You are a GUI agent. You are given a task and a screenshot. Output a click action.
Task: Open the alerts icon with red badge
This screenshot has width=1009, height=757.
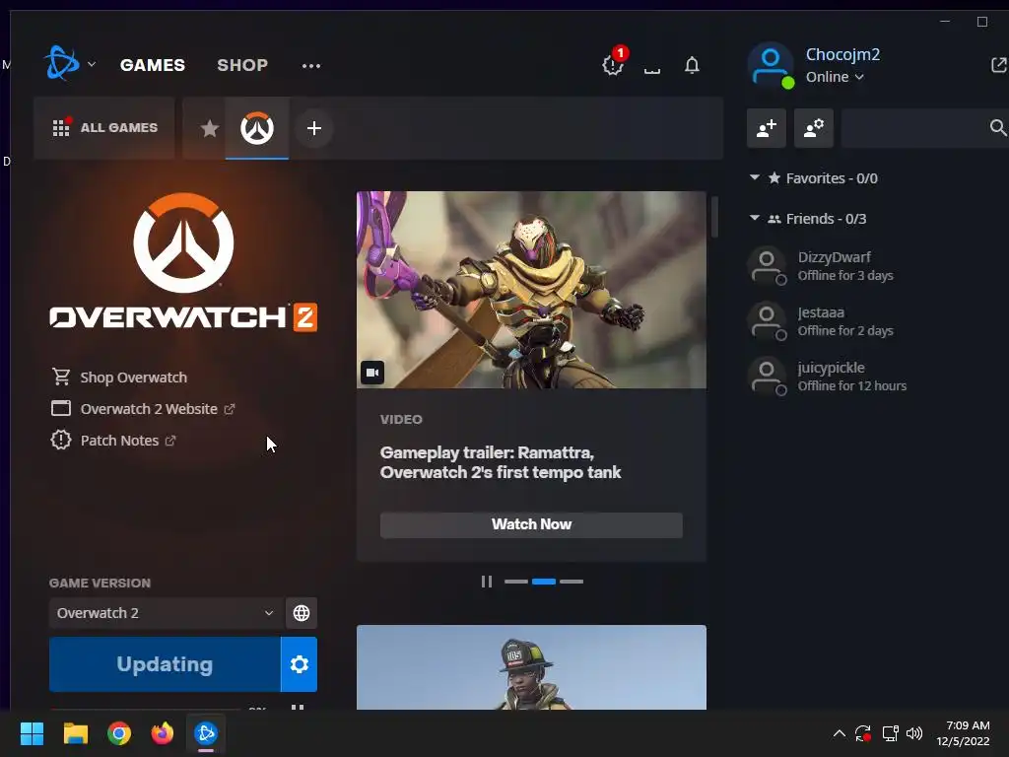tap(613, 63)
